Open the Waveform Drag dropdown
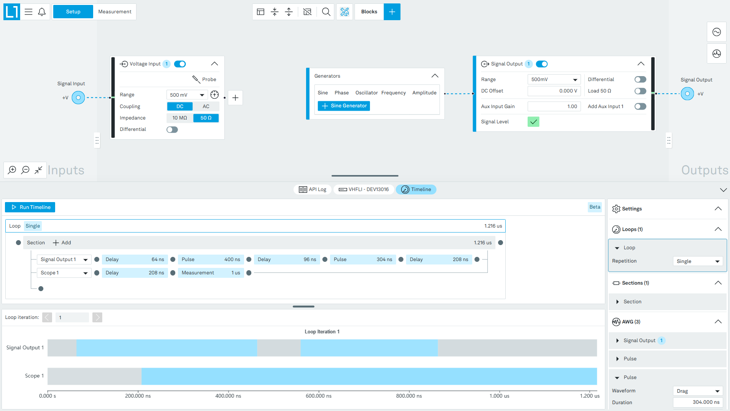730x411 pixels. point(698,391)
